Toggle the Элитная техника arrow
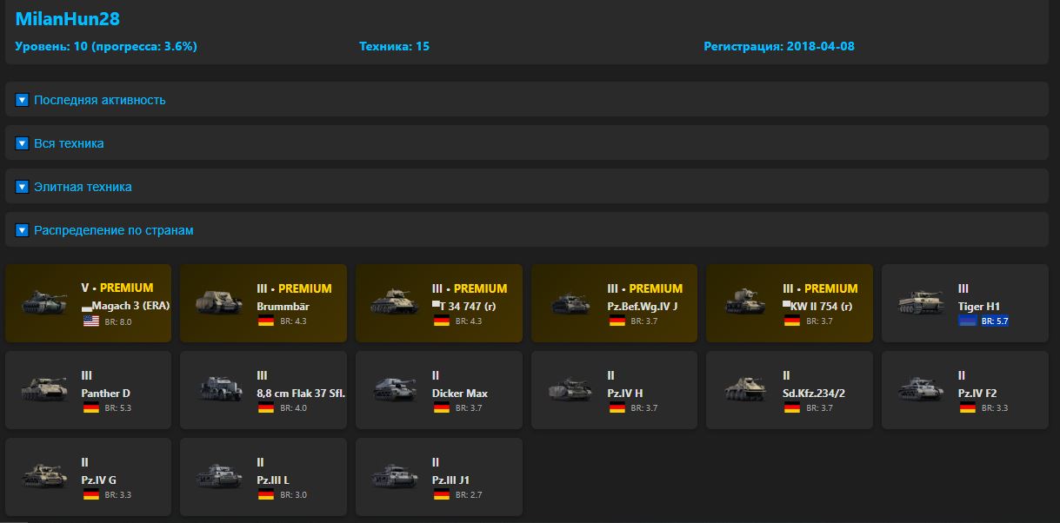Image resolution: width=1060 pixels, height=523 pixels. (x=23, y=187)
